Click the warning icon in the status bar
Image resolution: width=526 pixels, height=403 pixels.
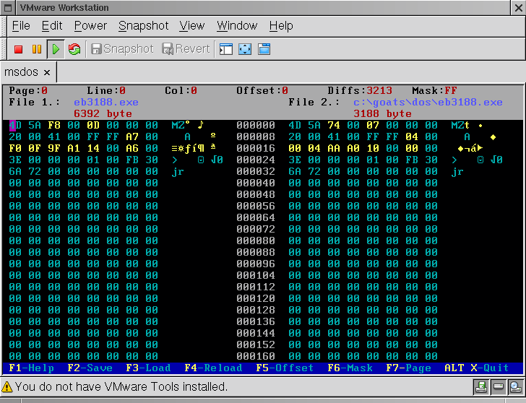tap(7, 387)
